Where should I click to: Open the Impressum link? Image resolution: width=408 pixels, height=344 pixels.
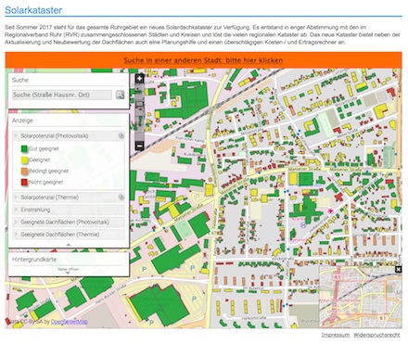pyautogui.click(x=336, y=335)
